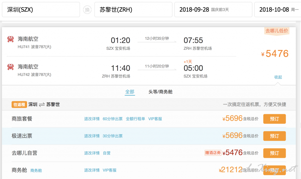This screenshot has width=301, height=179.
Task: Click Hainan Airlines logo for flight HU741
Action: coord(11,39)
